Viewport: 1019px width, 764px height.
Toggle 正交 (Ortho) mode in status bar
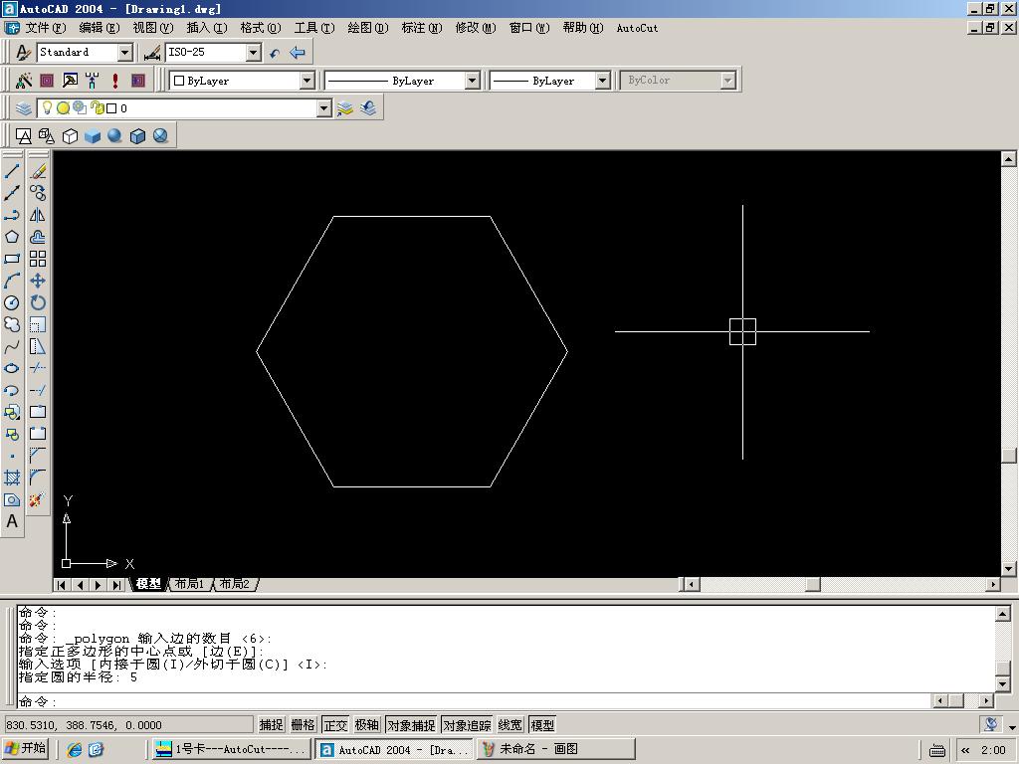click(336, 725)
